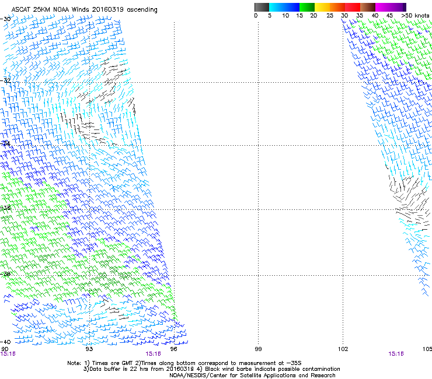
Task: Click the yellow 20-25 knots legend segment
Action: (x=322, y=7)
